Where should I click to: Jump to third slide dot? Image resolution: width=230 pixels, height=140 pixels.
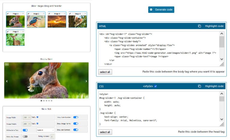click(46, 101)
